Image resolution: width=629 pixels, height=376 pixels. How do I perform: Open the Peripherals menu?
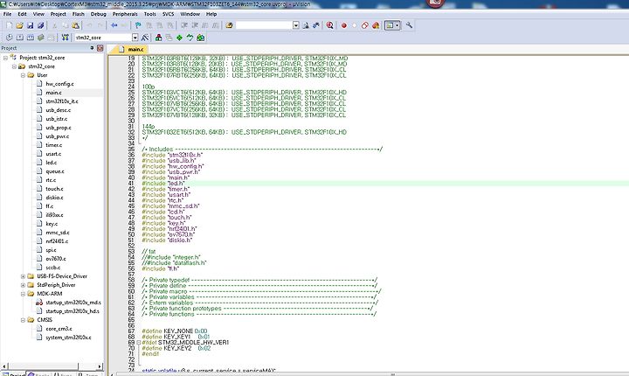point(125,14)
